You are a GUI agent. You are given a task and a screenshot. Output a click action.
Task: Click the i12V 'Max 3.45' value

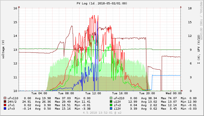pyautogui.click(x=169, y=109)
